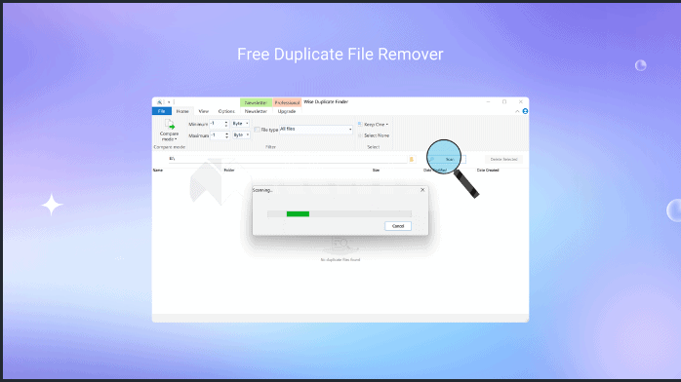Sort by the Name column header
The image size is (681, 382).
[158, 170]
